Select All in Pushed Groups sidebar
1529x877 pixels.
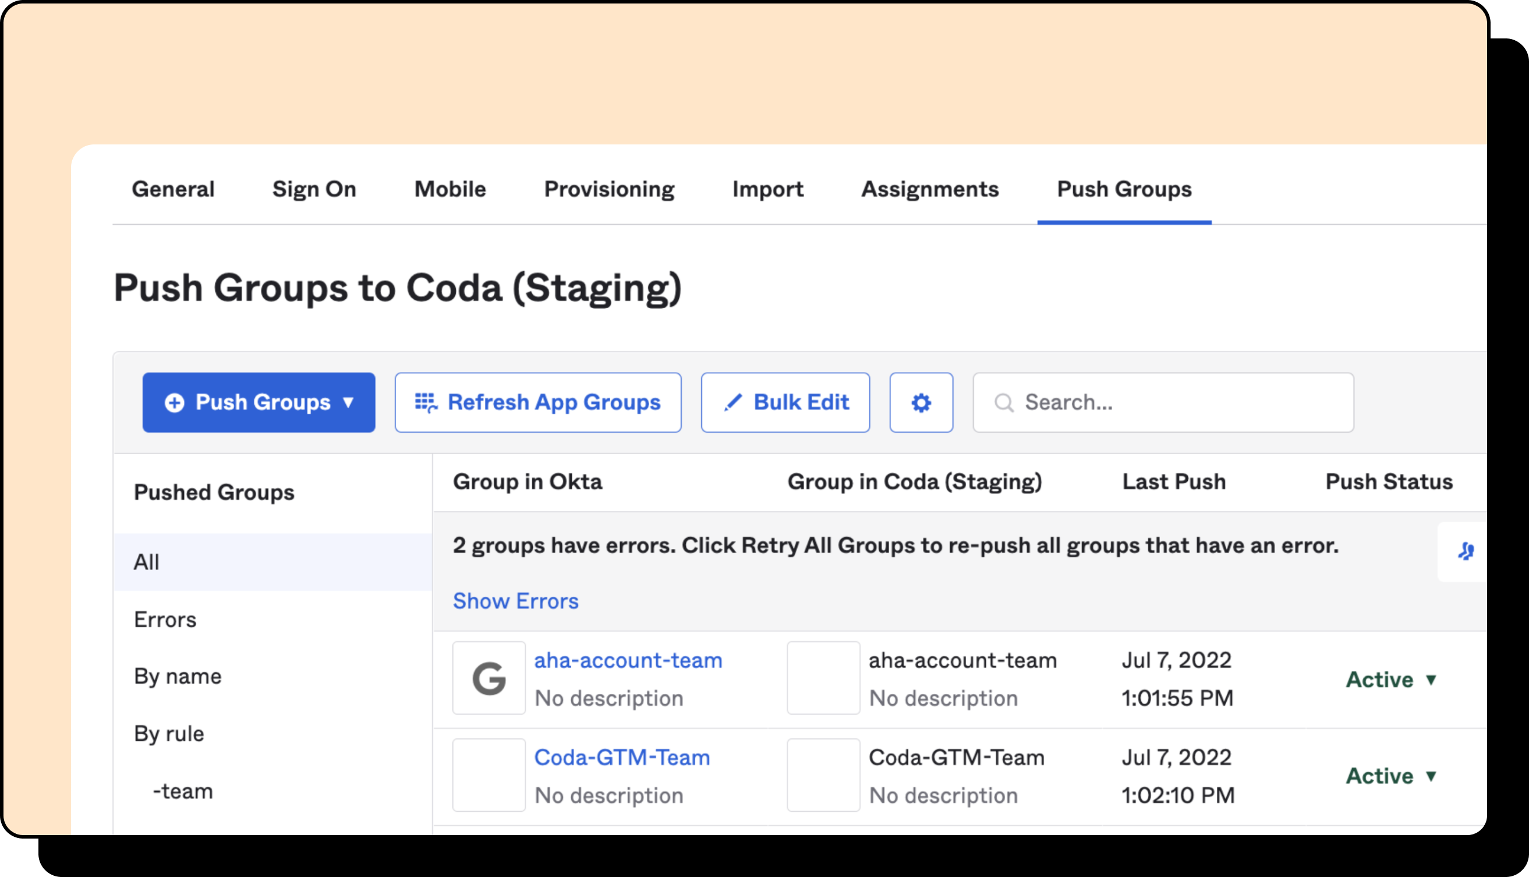pos(273,562)
